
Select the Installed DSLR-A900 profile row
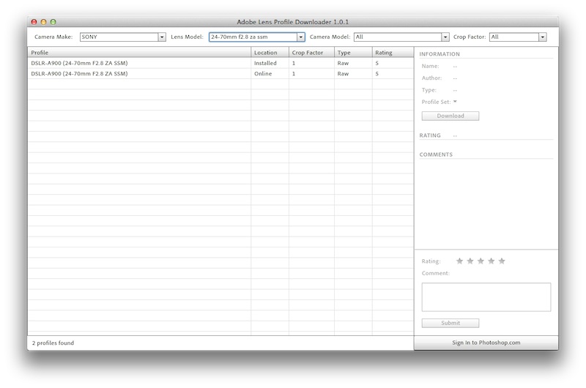pyautogui.click(x=139, y=64)
